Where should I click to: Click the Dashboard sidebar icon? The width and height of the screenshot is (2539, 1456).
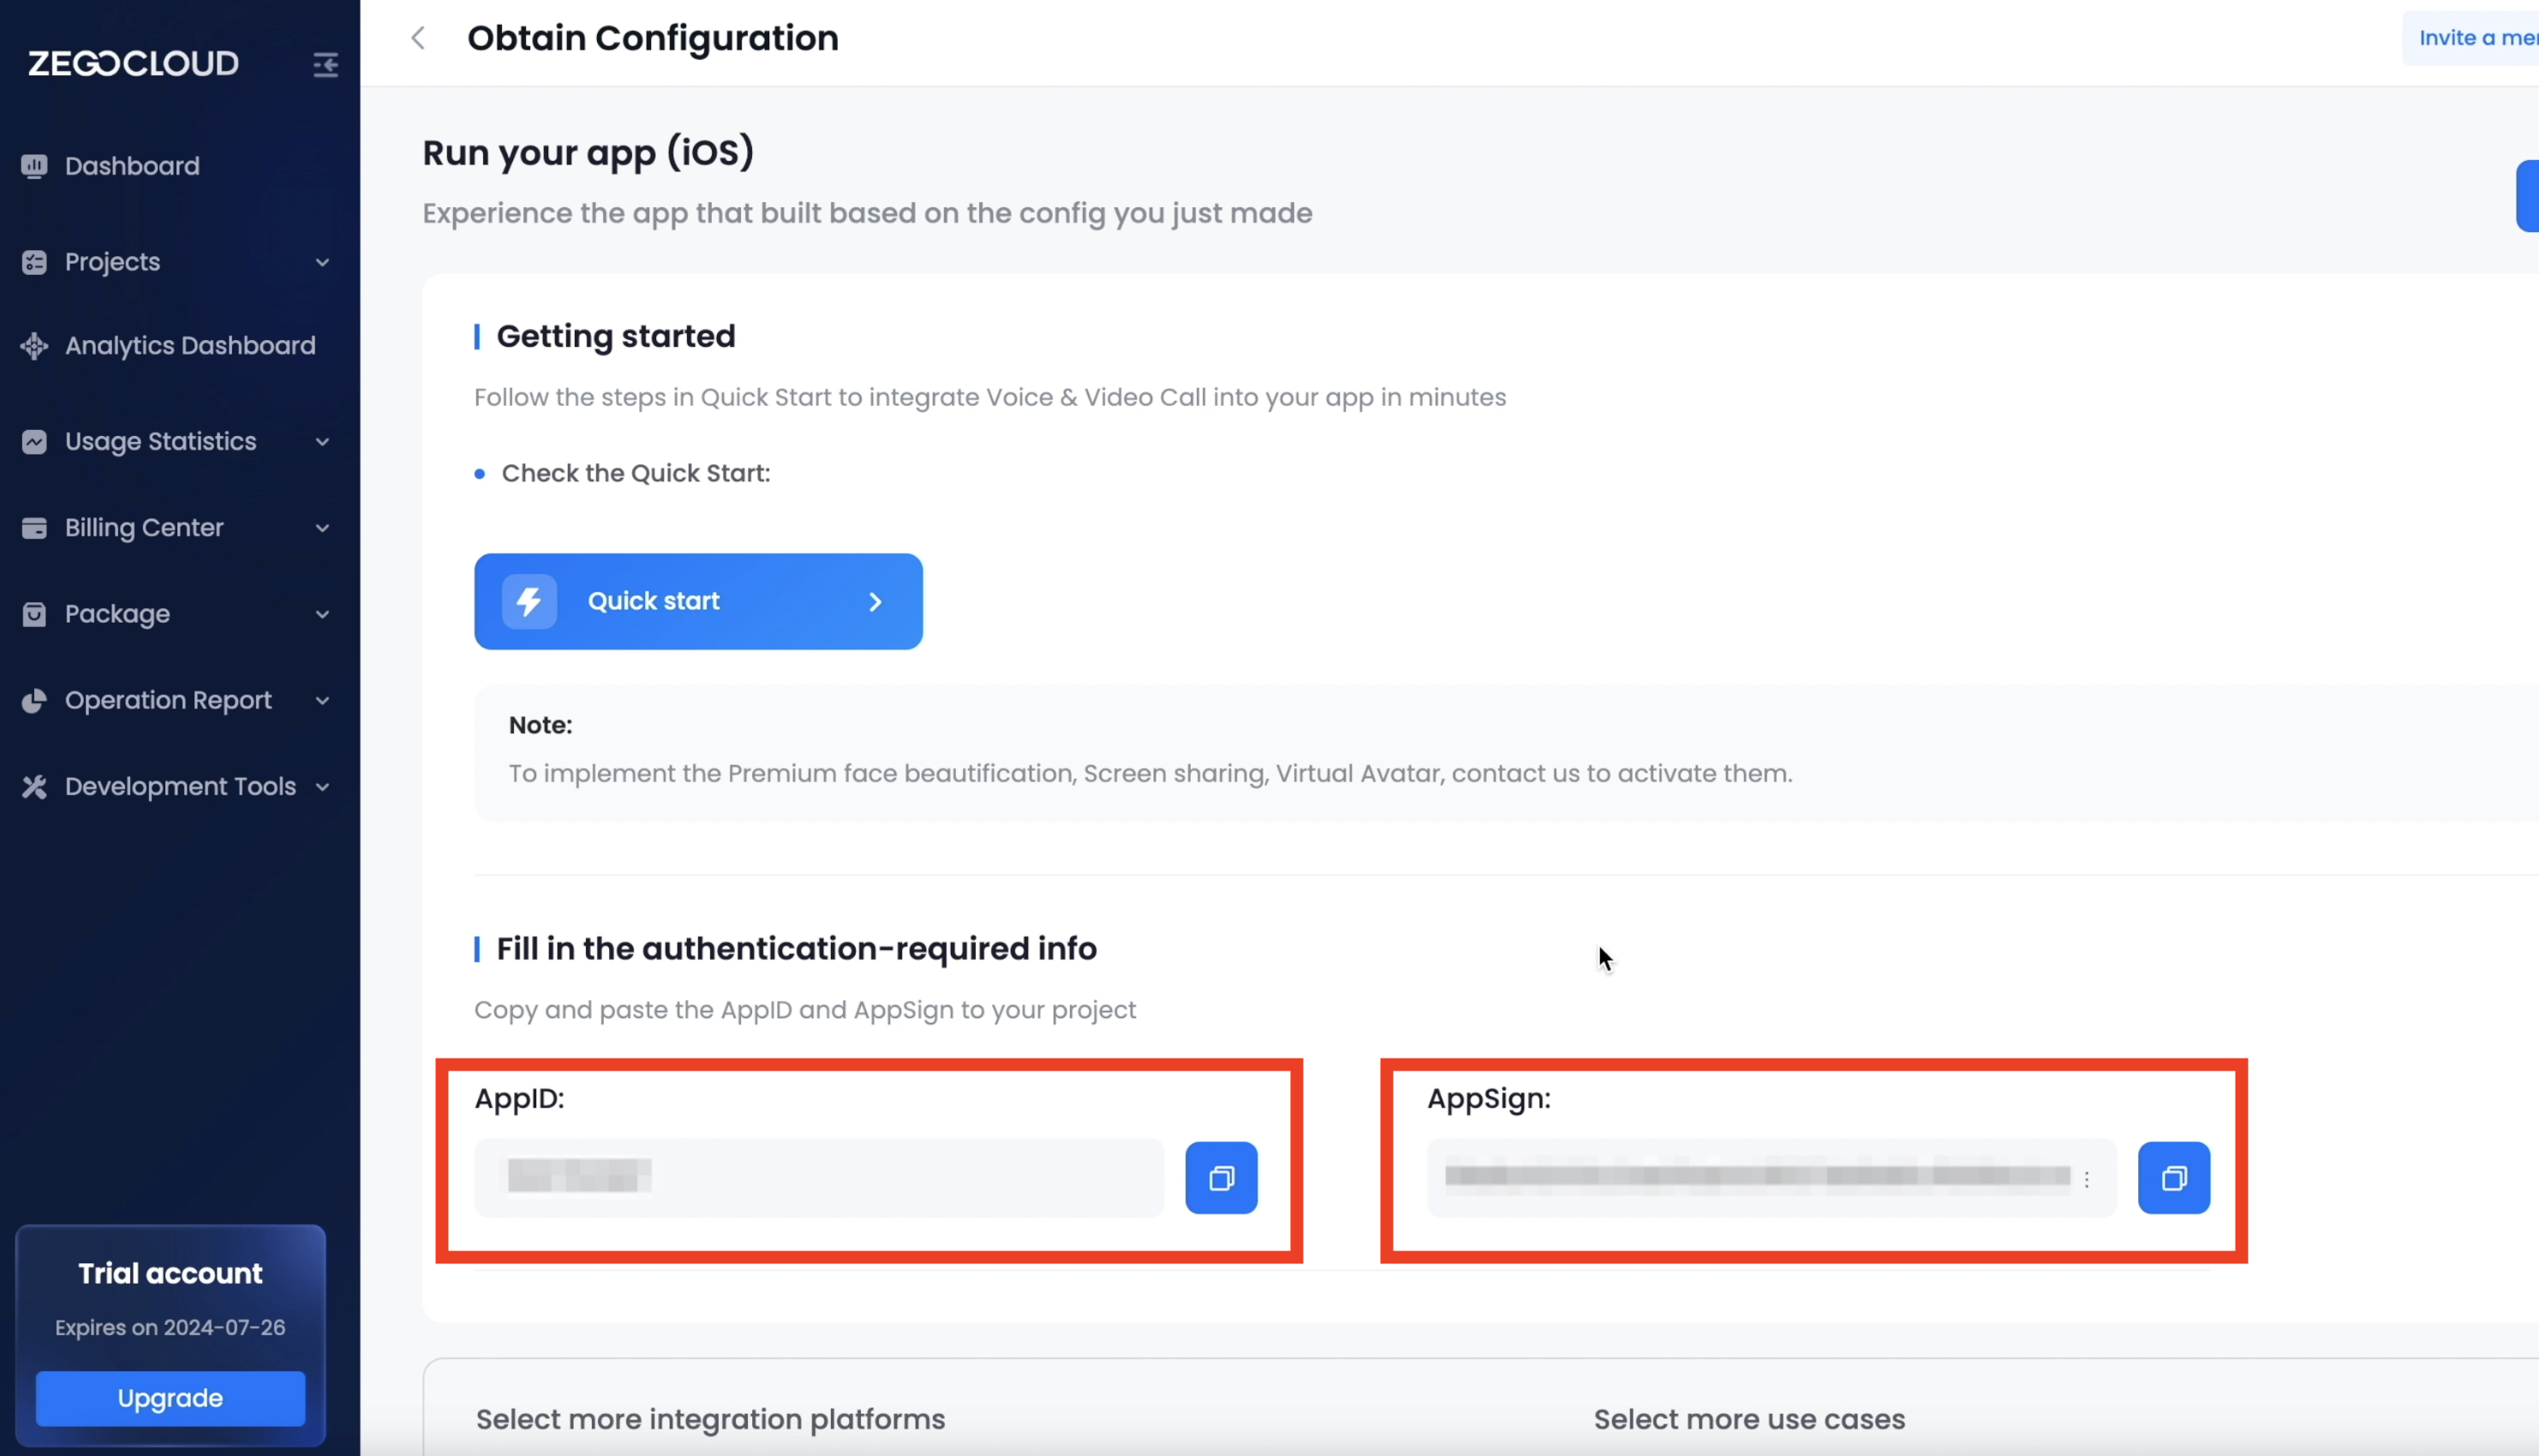tap(34, 166)
